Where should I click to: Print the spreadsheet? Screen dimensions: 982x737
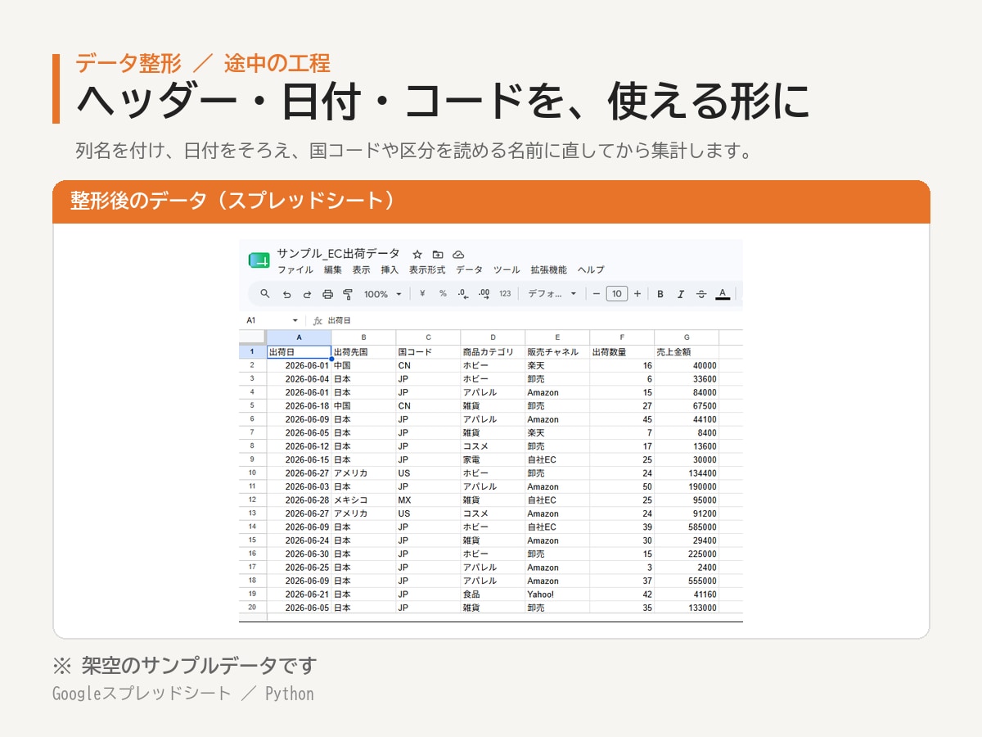point(327,294)
